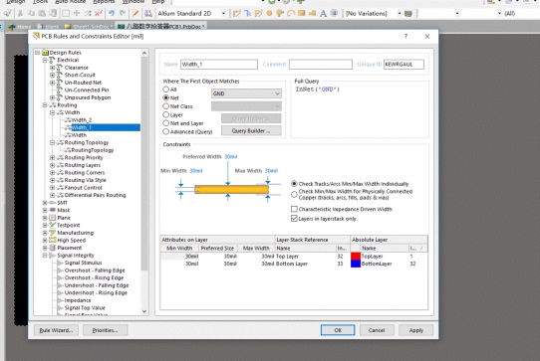Open the No Variations dropdown
Image resolution: width=540 pixels, height=361 pixels.
tap(400, 13)
